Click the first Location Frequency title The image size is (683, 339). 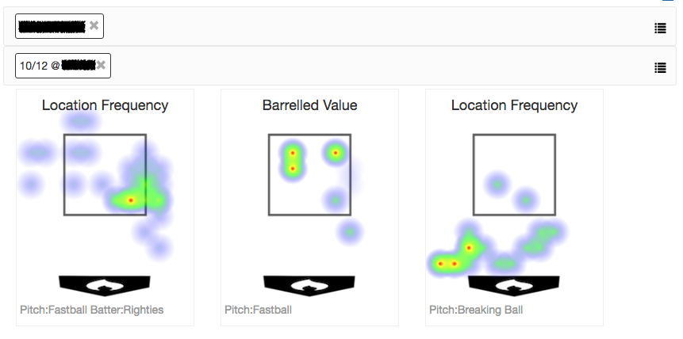click(105, 105)
